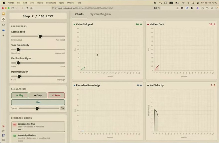Toggle the Live mode button
The image size is (219, 143).
(38, 102)
